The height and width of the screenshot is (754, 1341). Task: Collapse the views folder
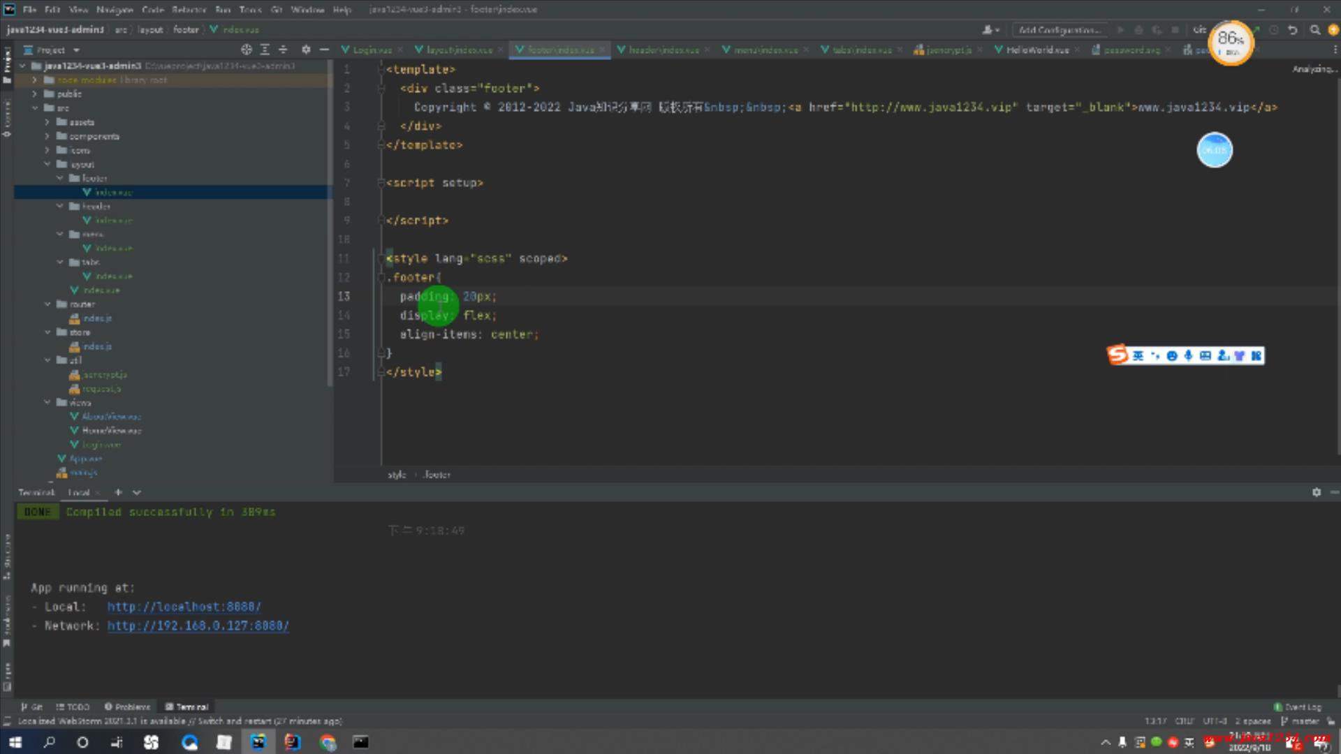(47, 402)
